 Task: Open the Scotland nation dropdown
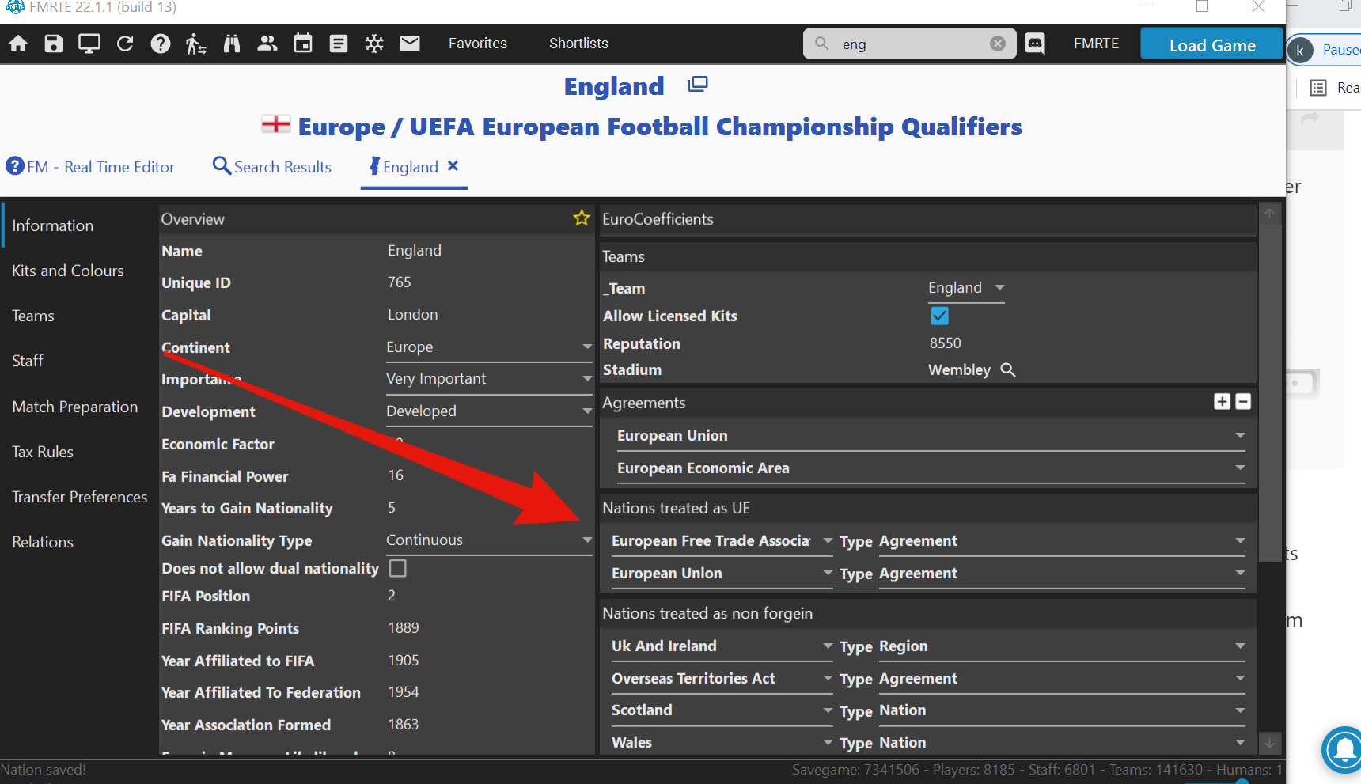pos(722,710)
